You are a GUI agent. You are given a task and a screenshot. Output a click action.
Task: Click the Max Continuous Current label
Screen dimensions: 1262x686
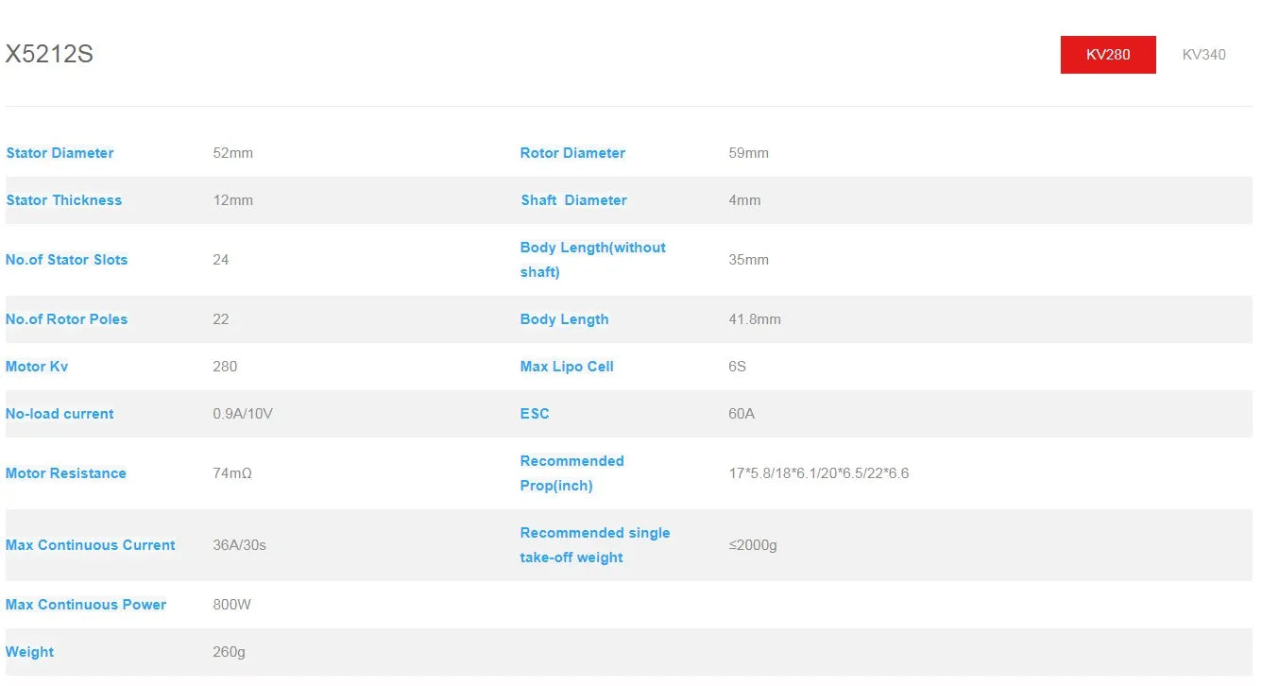(x=90, y=545)
